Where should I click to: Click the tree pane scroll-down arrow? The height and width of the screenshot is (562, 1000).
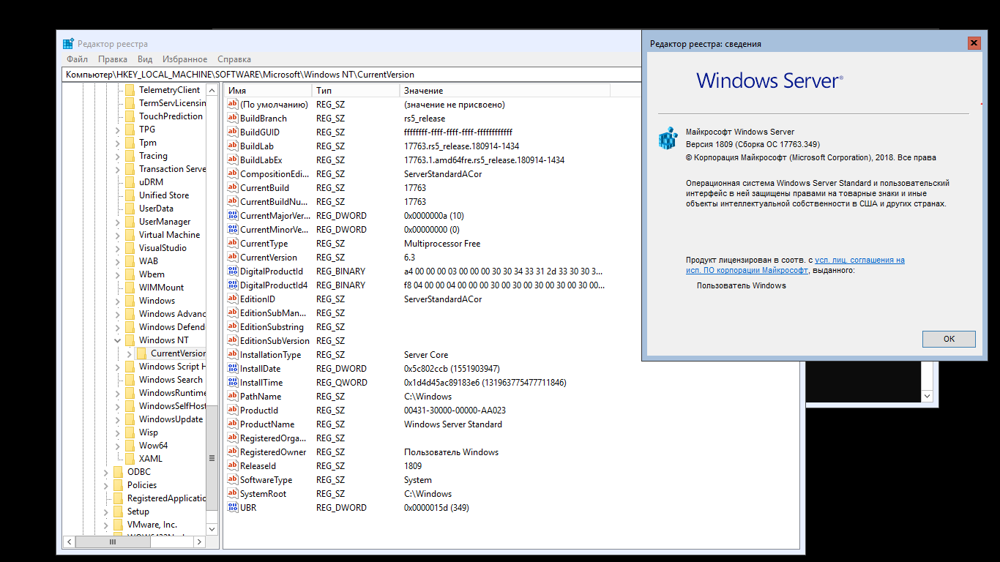coord(212,528)
